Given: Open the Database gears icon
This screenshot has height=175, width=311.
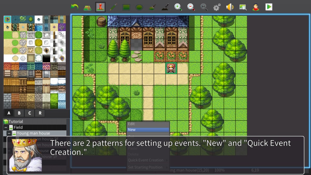Looking at the screenshot, I should (217, 7).
